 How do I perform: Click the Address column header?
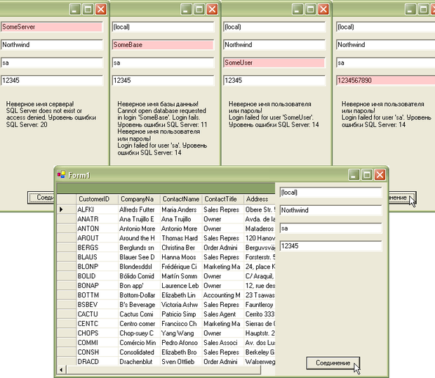260,199
